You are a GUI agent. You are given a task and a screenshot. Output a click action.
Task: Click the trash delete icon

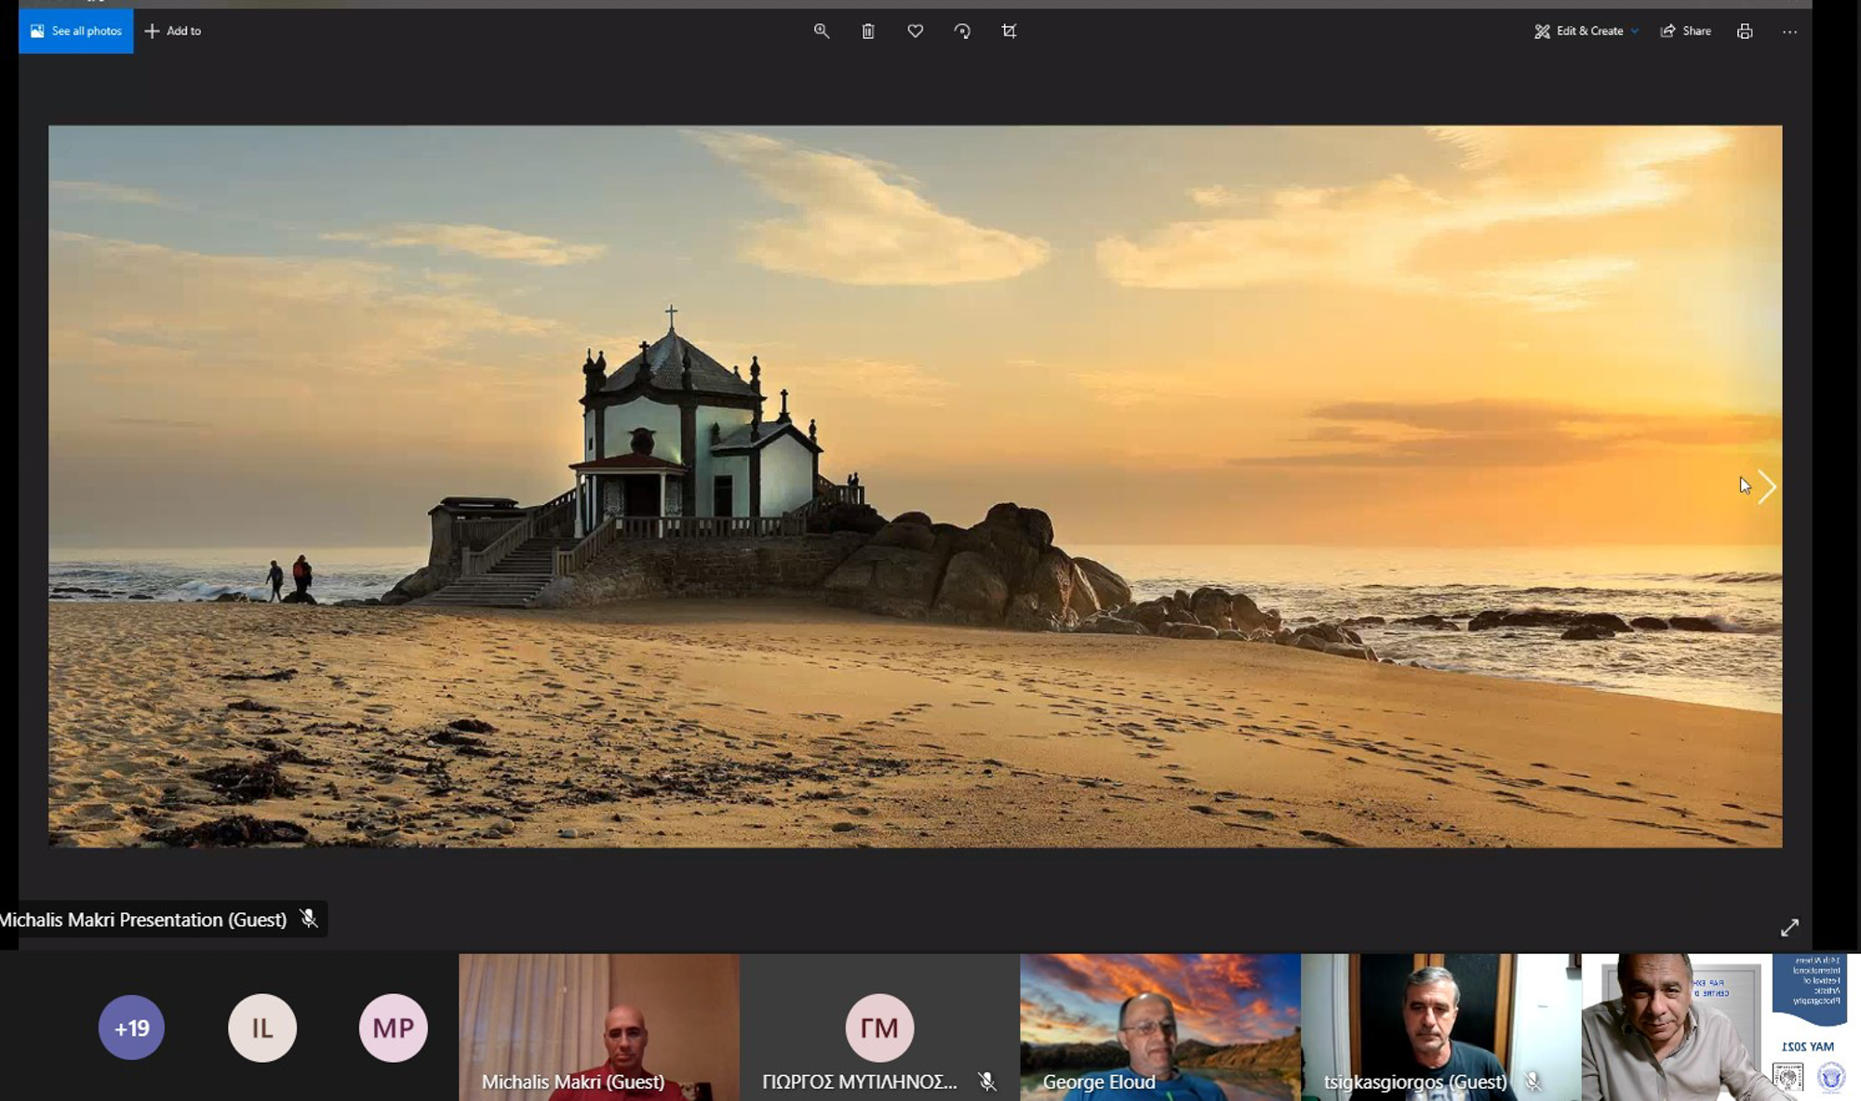tap(867, 31)
